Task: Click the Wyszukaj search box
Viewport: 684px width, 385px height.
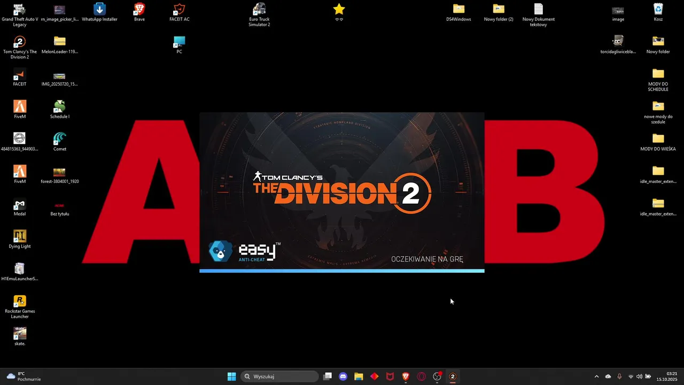Action: tap(279, 376)
